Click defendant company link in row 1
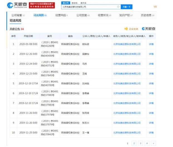The width and height of the screenshot is (173, 147). pos(127,44)
